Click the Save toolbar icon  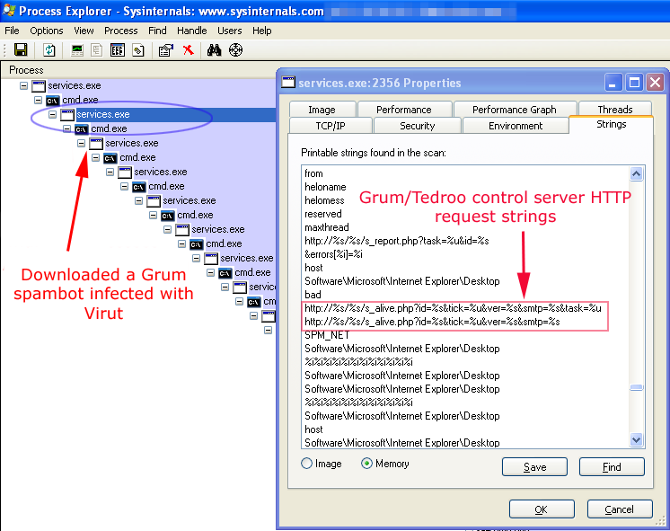[21, 50]
